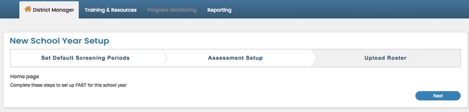The width and height of the screenshot is (469, 112).
Task: Jump to the Upload Roster step
Action: [x=385, y=58]
